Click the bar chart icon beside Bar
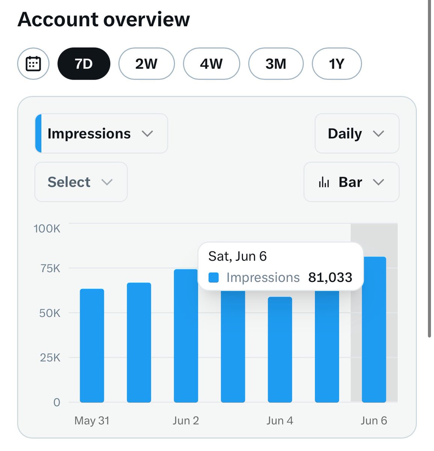 coord(324,182)
